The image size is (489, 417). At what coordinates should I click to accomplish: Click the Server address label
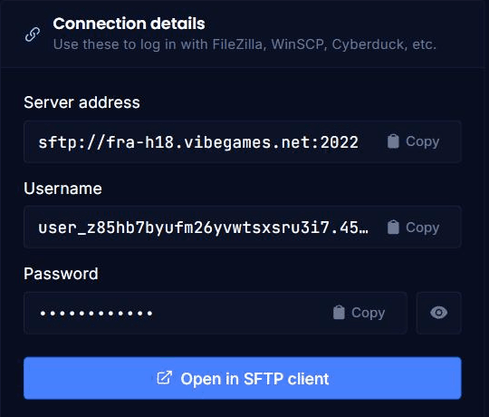click(81, 102)
